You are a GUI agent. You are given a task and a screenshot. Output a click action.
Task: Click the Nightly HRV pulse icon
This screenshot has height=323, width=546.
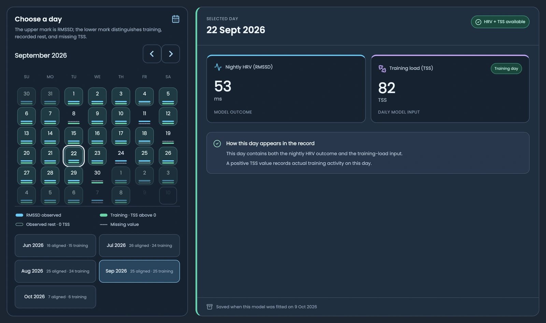point(218,67)
